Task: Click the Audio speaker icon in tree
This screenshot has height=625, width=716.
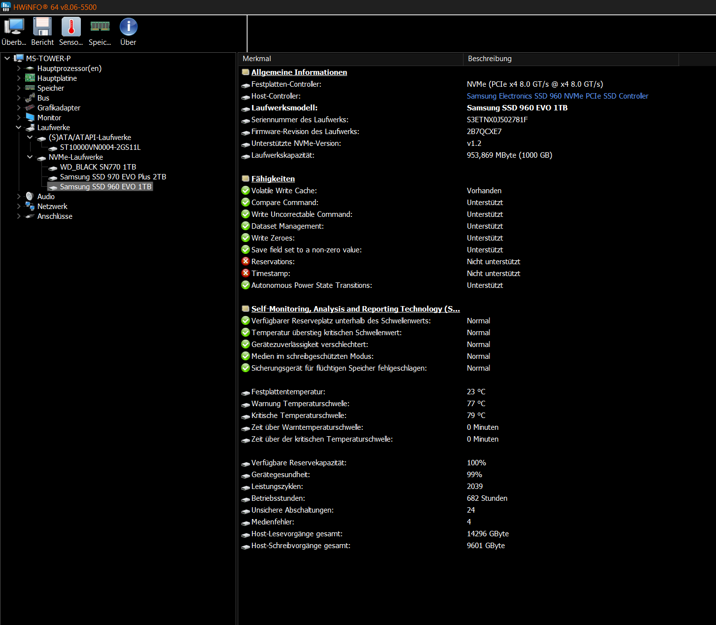Action: coord(30,196)
